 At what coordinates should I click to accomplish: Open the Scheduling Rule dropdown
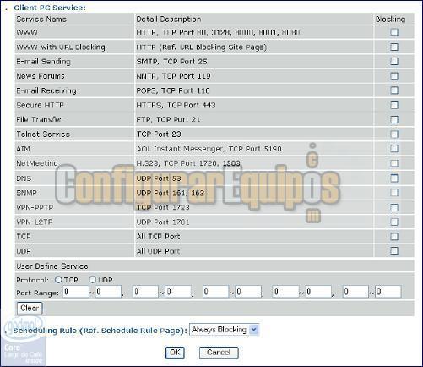224,330
